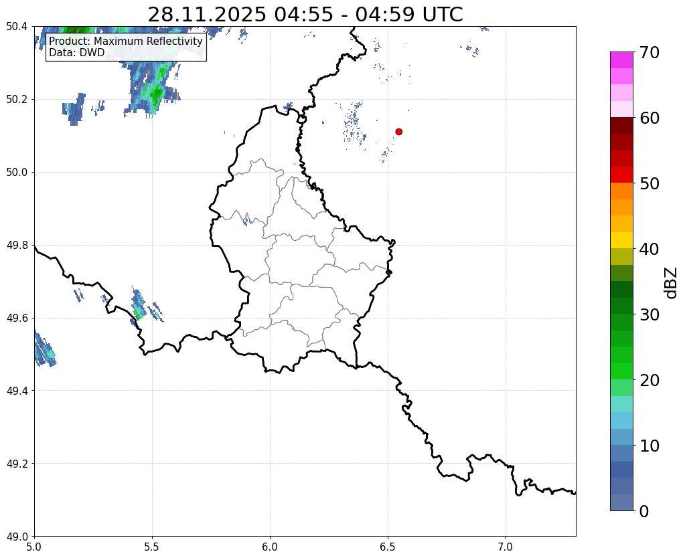The image size is (685, 558).
Task: Click the colorbar tick label 0
Action: [644, 511]
